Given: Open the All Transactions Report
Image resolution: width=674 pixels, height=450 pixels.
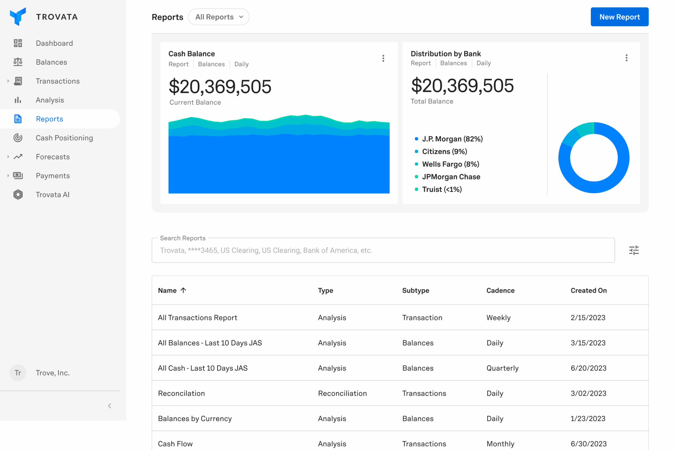Looking at the screenshot, I should [197, 317].
